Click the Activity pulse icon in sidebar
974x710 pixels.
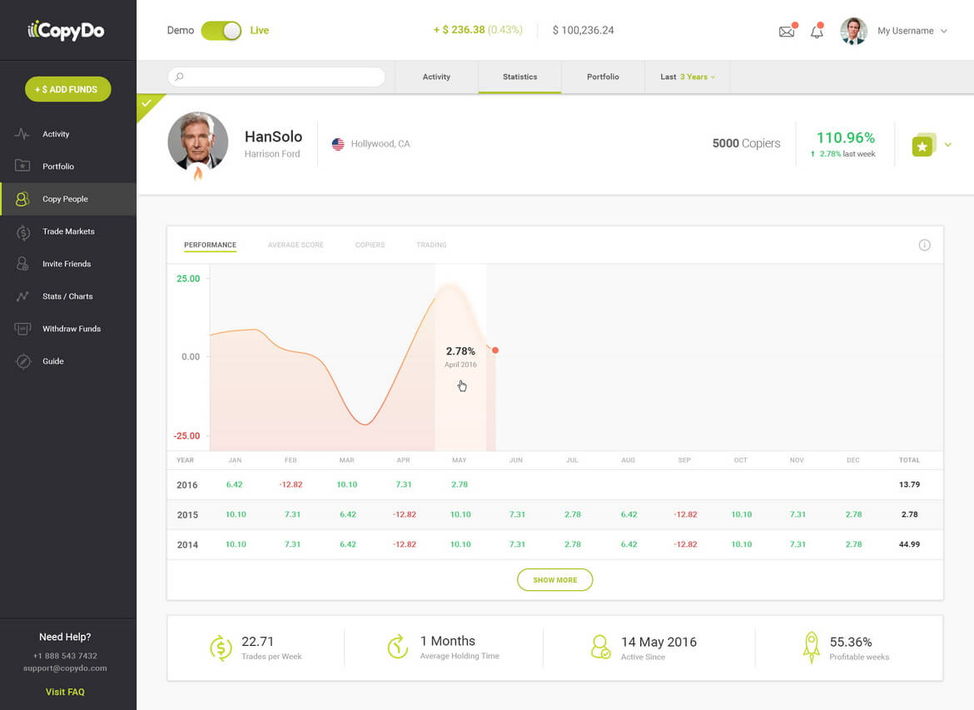(22, 133)
